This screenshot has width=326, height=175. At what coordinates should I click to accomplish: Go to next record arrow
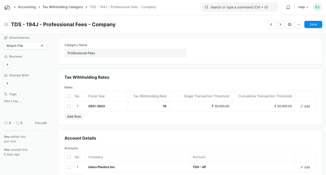coord(280,24)
